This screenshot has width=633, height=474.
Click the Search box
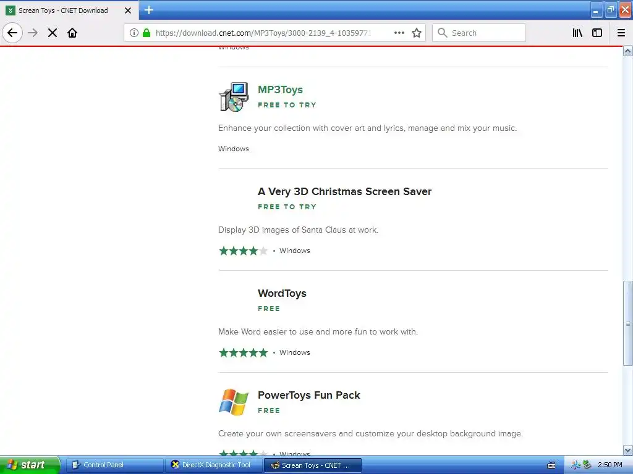(x=479, y=33)
